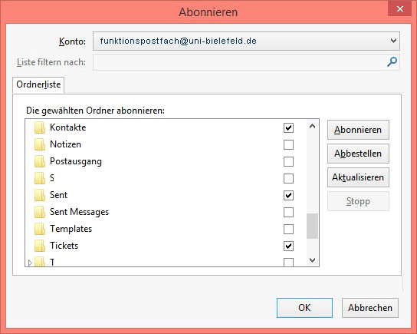The image size is (417, 334).
Task: Focus the Liste filtern nach input field
Action: point(239,62)
